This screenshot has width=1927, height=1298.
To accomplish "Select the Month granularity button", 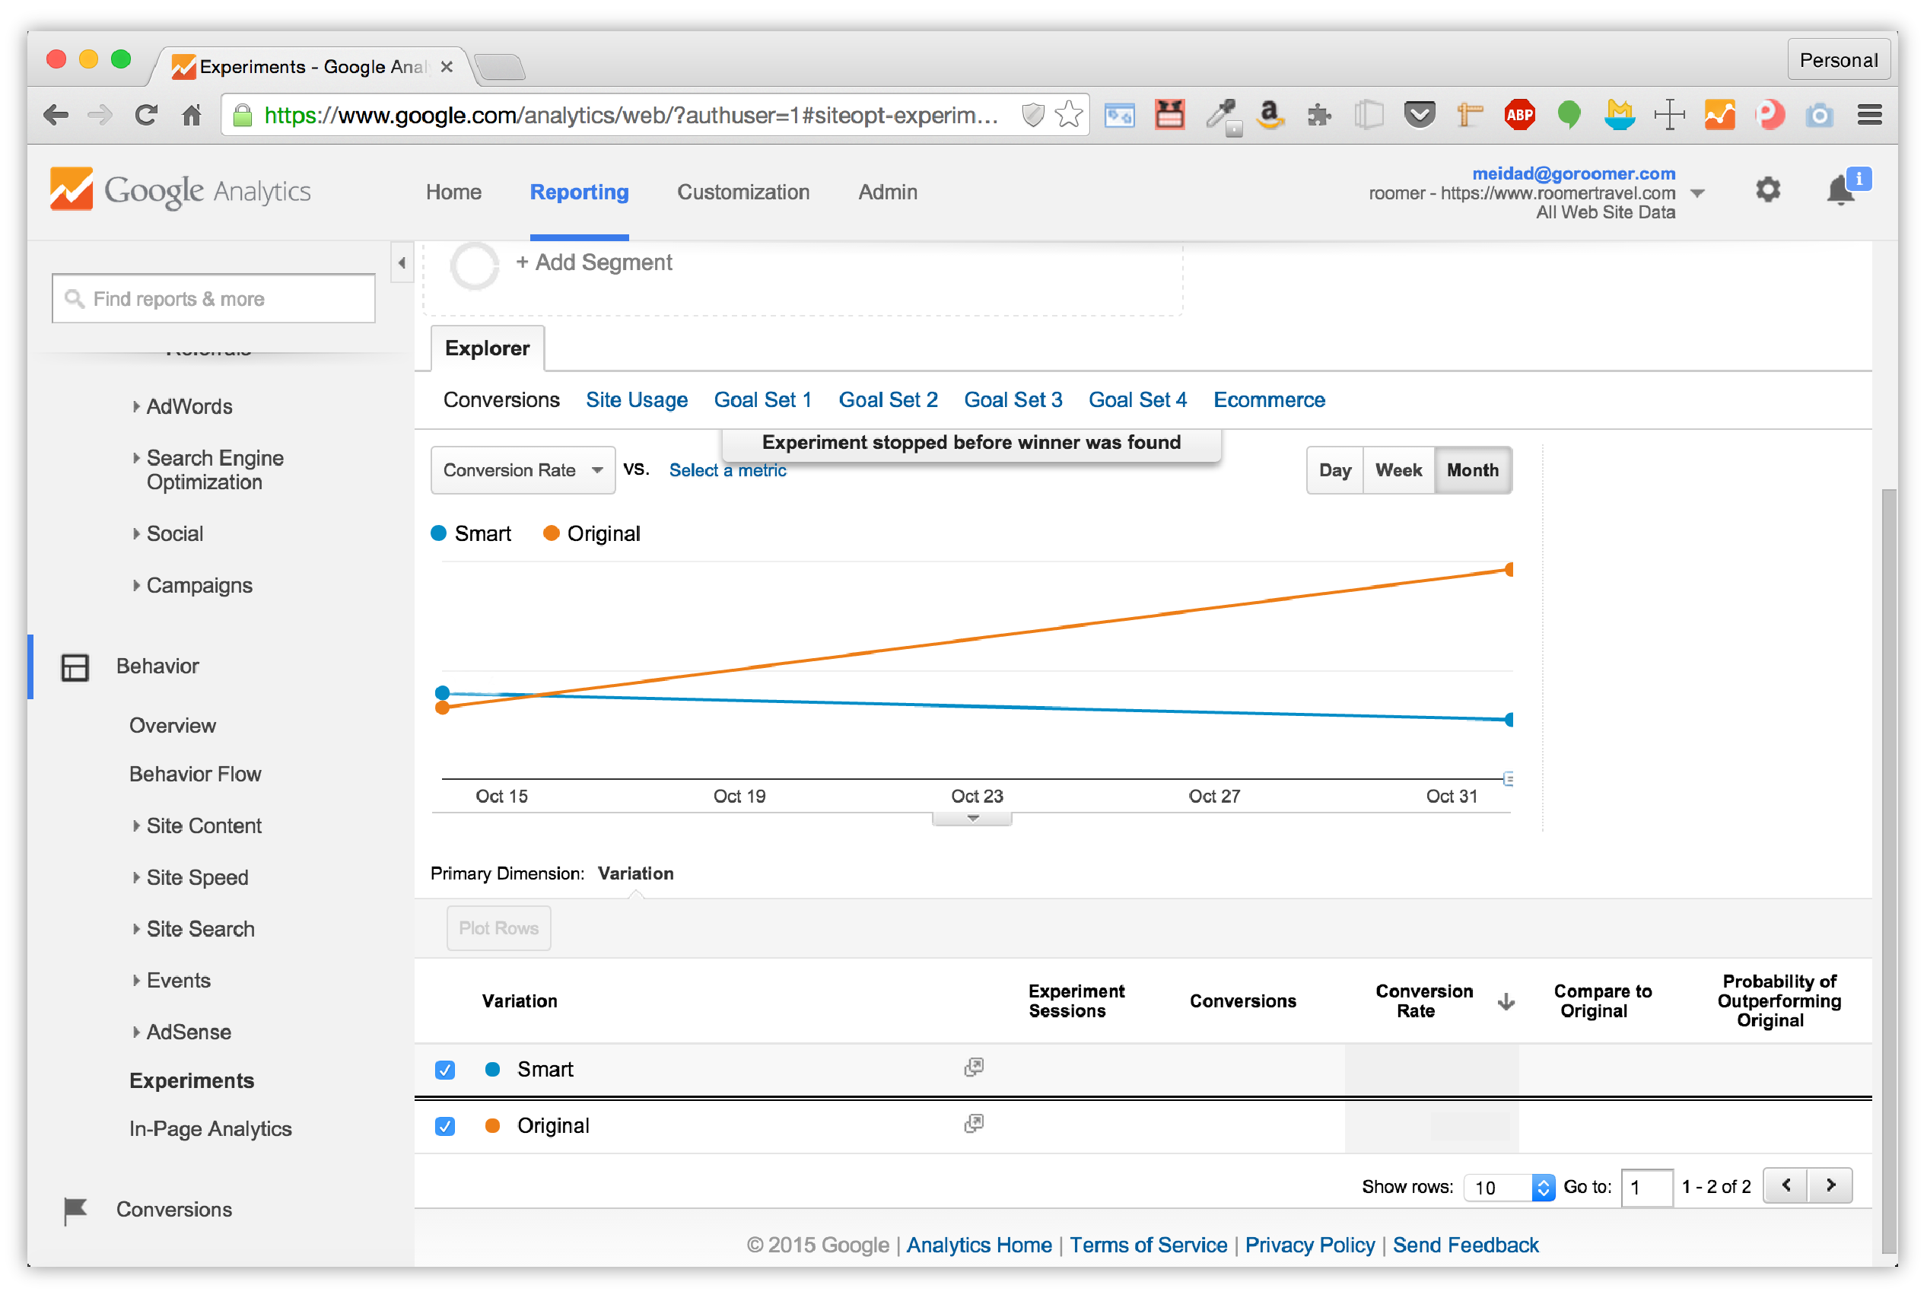I will 1472,470.
